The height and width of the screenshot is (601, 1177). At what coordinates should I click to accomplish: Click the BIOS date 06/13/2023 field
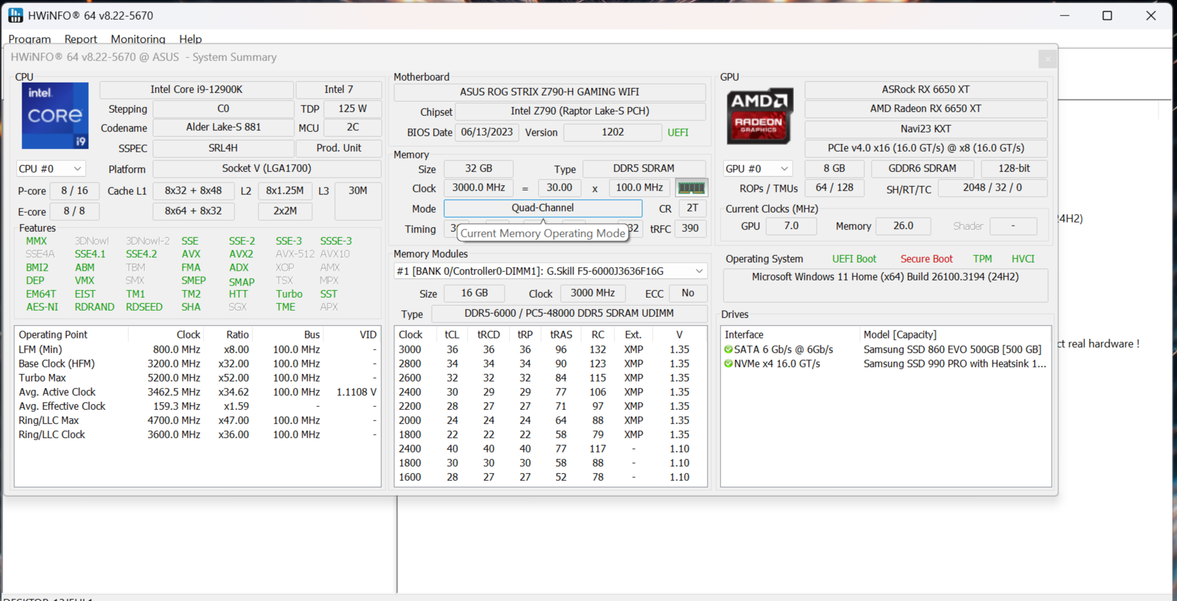point(487,133)
